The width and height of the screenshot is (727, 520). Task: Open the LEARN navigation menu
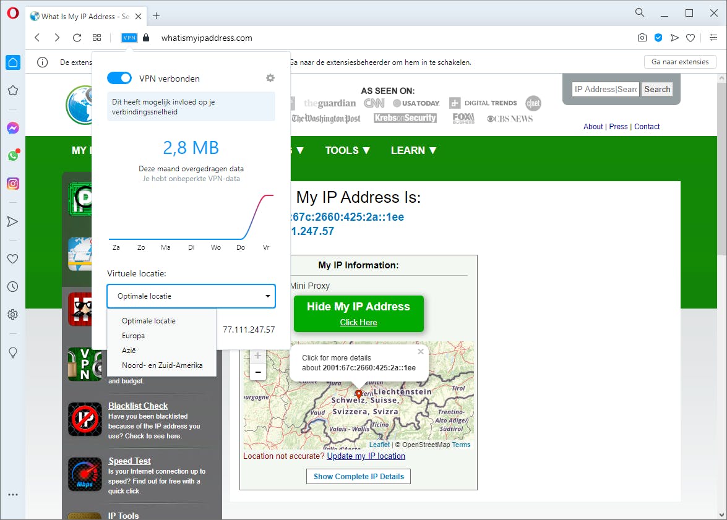[x=413, y=150]
